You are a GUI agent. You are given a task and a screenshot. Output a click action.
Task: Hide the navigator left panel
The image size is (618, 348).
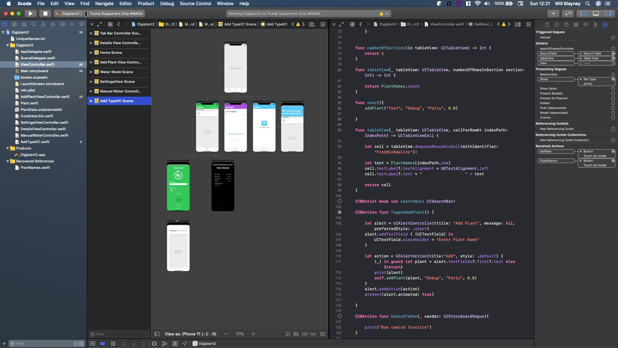pyautogui.click(x=583, y=14)
